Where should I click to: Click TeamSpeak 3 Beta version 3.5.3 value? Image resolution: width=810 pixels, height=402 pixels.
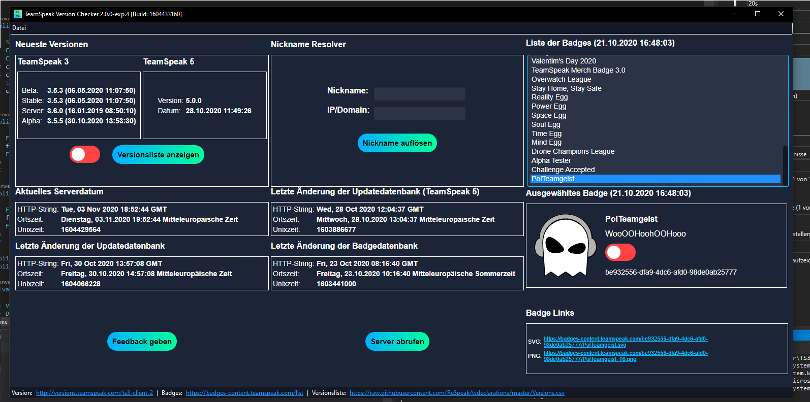point(91,90)
